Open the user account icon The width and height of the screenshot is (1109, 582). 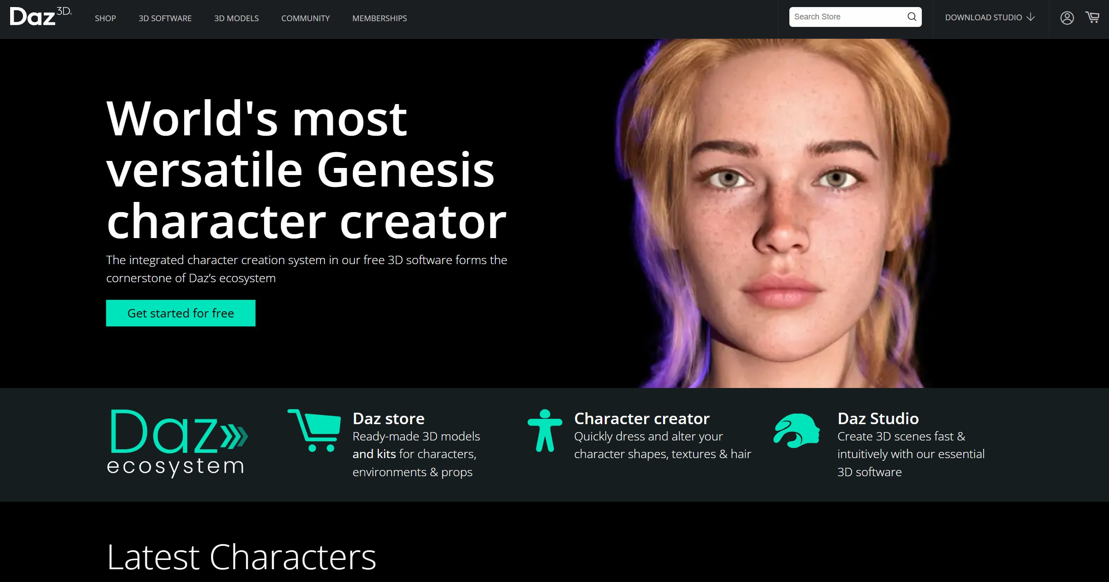[1067, 18]
